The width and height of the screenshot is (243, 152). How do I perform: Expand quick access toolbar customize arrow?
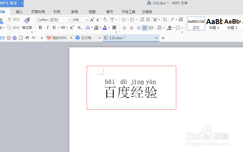click(x=42, y=38)
